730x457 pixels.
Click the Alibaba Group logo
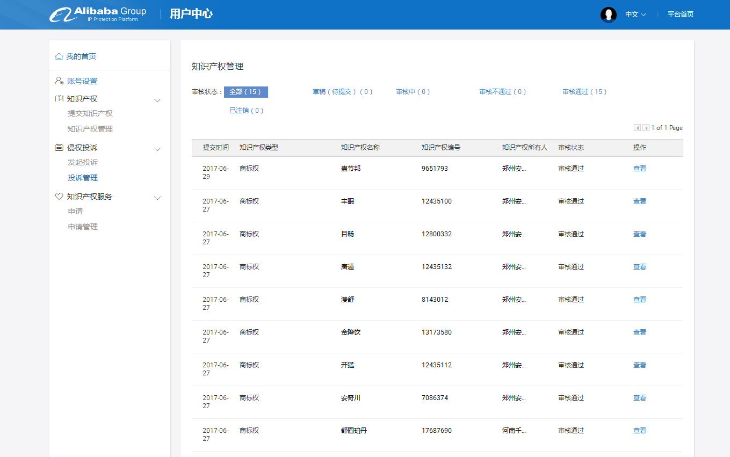tap(98, 14)
